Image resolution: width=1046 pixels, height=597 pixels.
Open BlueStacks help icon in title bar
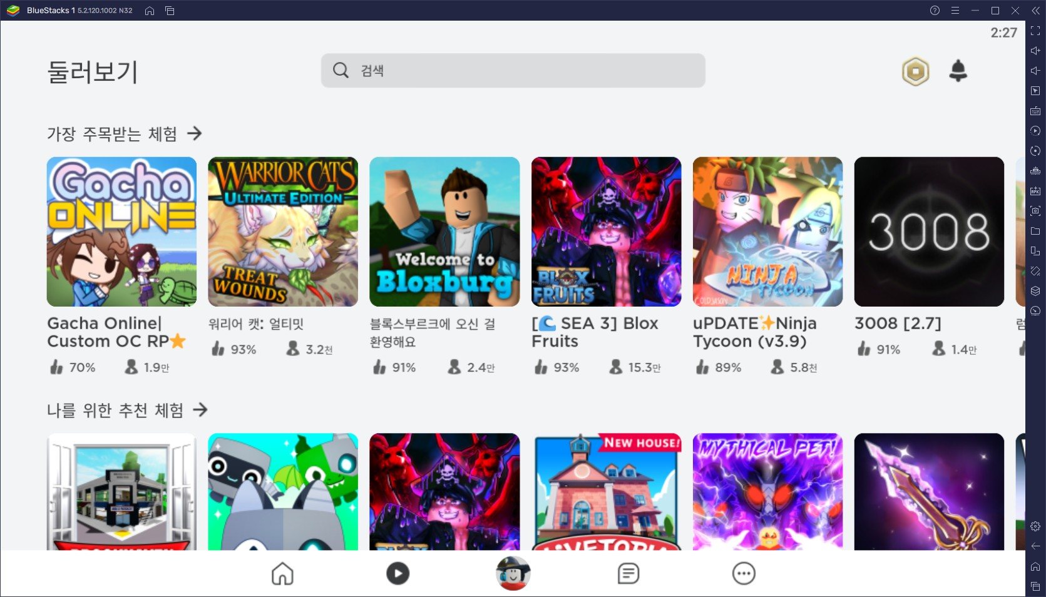coord(935,11)
